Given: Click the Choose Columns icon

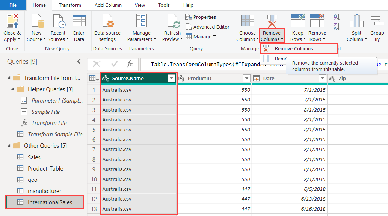Looking at the screenshot, I should coord(248,21).
